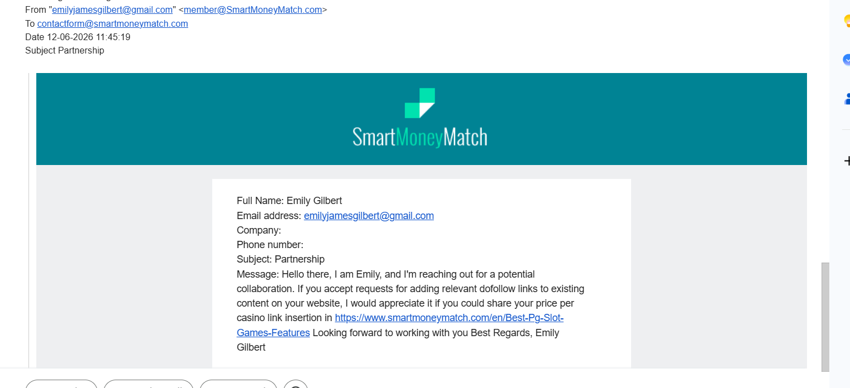This screenshot has width=850, height=388.
Task: Click the SmartMoneyMatch logo in the banner
Action: tap(420, 118)
